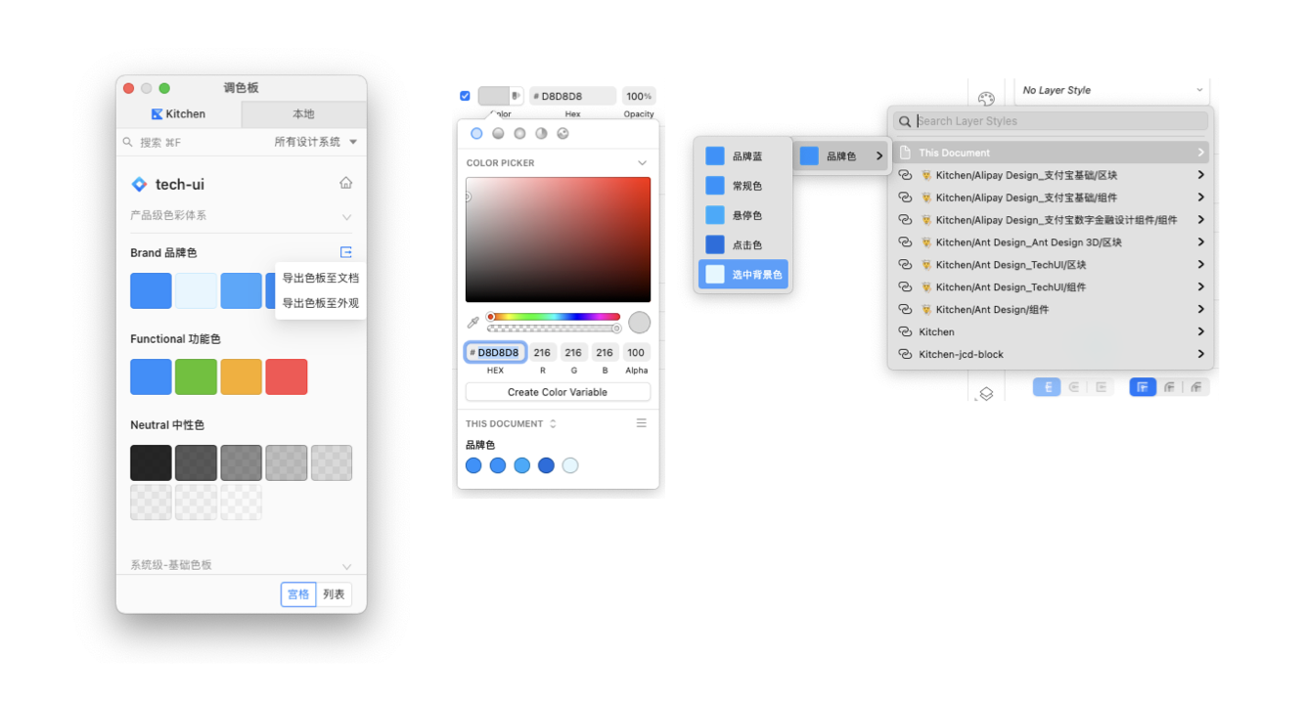Open the list view icon beside THIS DOCUMENT
This screenshot has height=702, width=1305.
click(642, 423)
